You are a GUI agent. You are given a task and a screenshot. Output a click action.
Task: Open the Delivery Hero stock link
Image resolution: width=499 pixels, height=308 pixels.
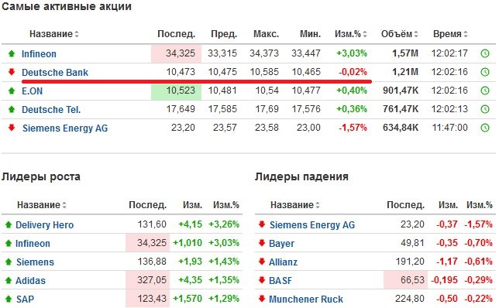click(x=45, y=225)
